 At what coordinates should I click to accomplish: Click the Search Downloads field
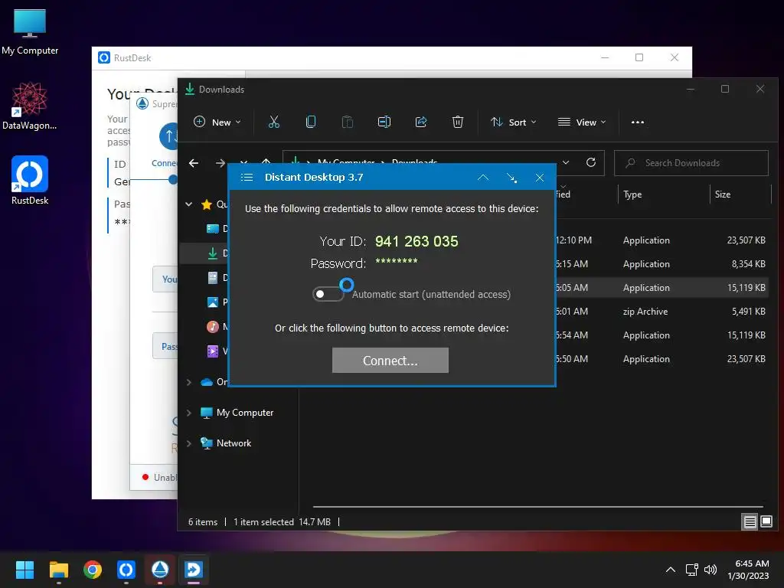click(x=691, y=163)
